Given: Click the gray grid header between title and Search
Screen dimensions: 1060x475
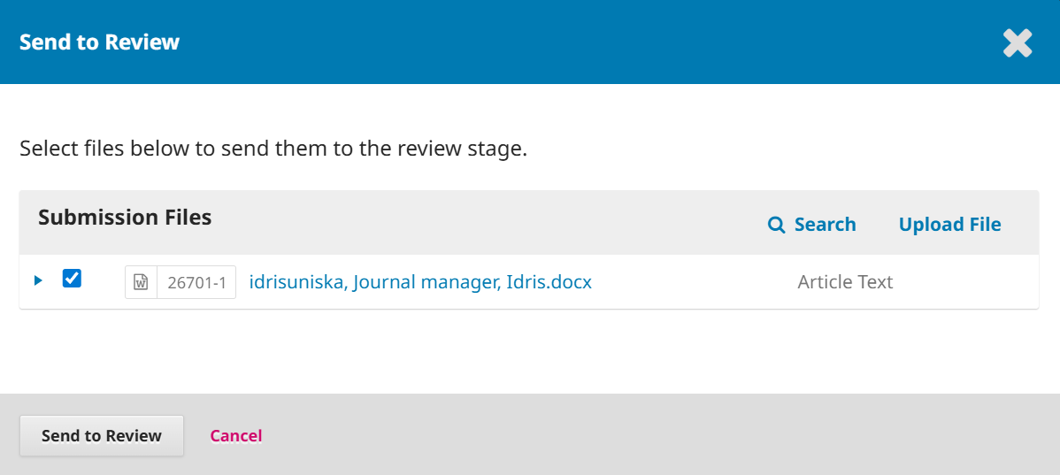Looking at the screenshot, I should (487, 223).
